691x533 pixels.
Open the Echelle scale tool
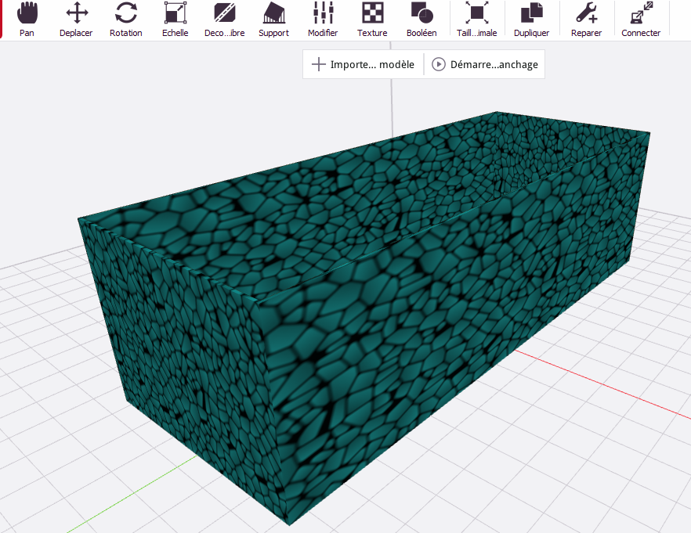click(x=175, y=20)
